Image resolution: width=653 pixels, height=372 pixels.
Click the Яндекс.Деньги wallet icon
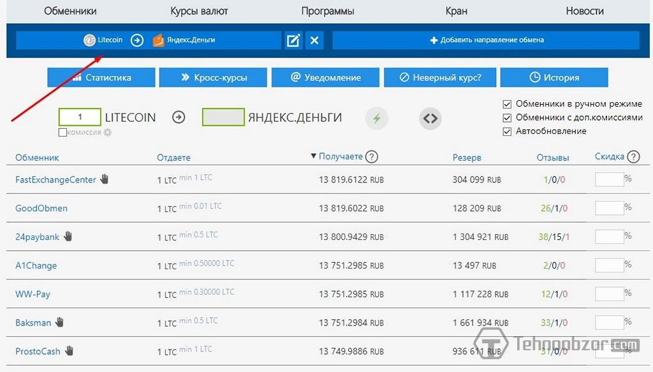(158, 40)
